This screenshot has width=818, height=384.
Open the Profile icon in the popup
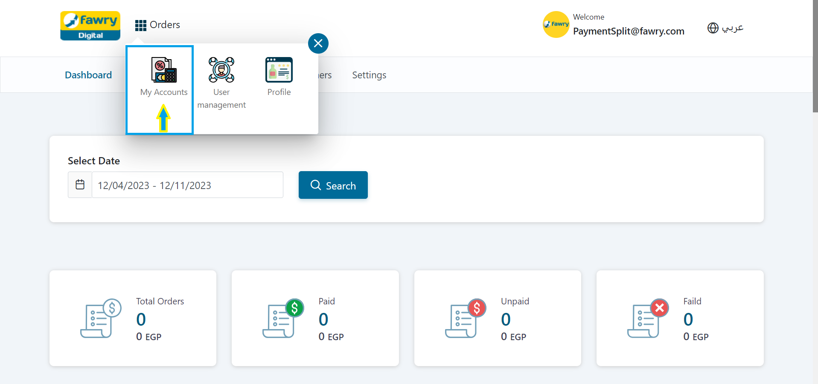[x=279, y=70]
